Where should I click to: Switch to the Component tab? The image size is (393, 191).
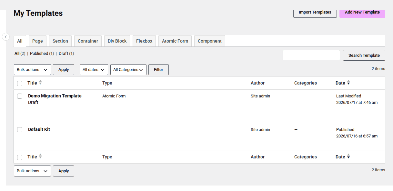[210, 41]
